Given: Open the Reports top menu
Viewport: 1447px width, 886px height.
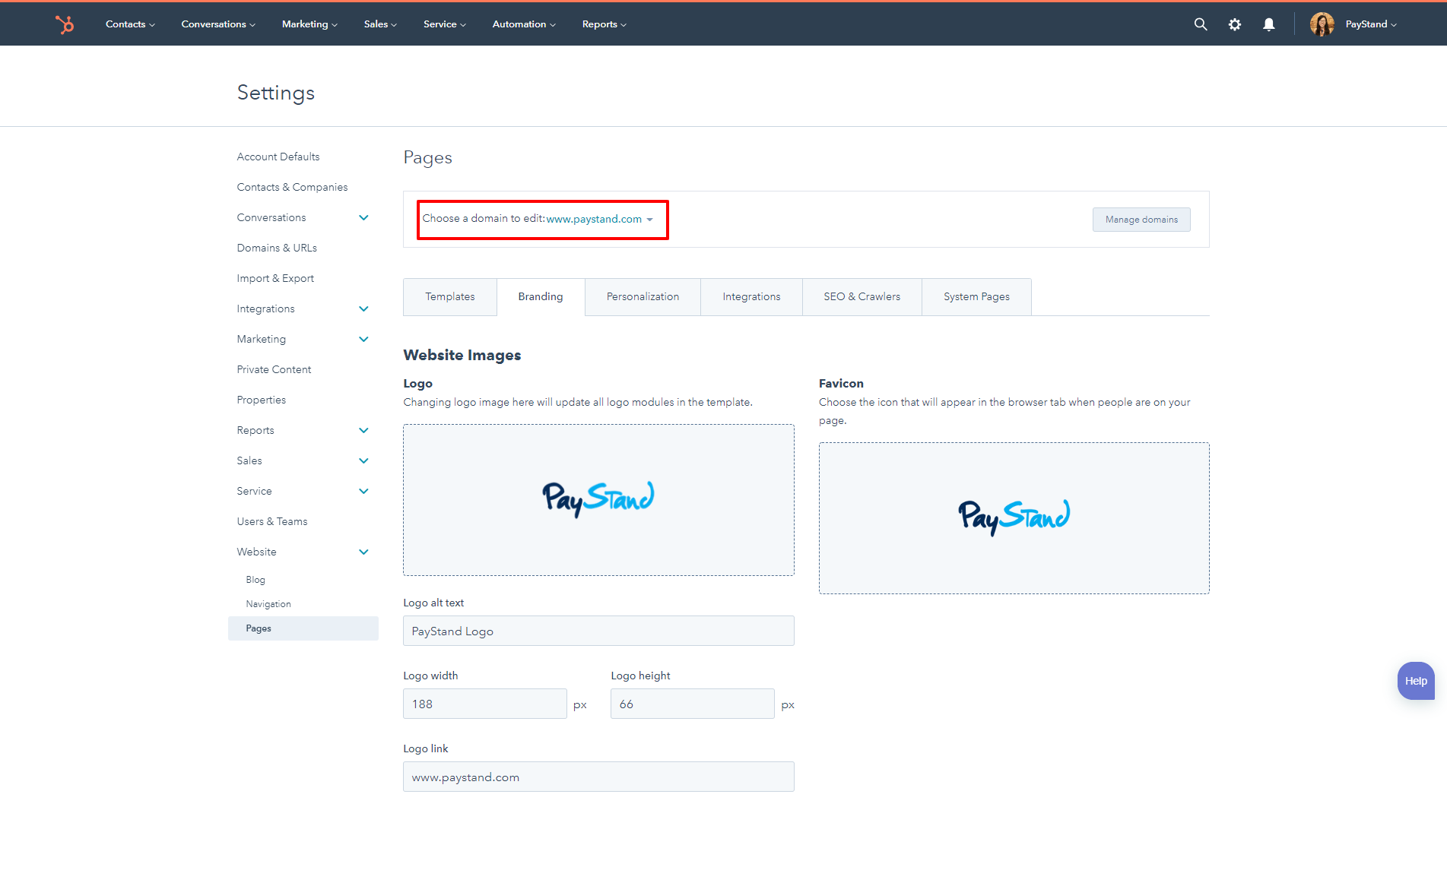Looking at the screenshot, I should (605, 24).
